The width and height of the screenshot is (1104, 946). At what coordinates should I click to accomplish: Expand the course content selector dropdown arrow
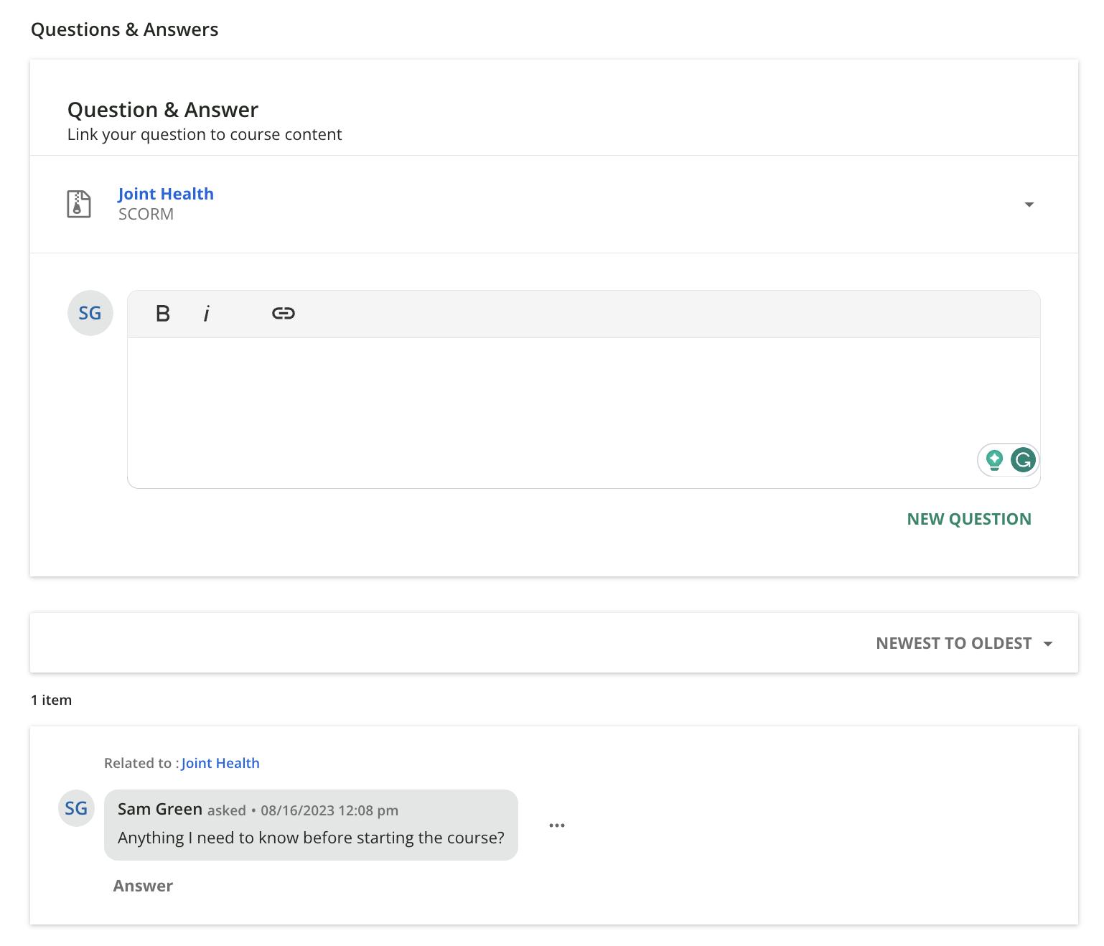(x=1029, y=205)
